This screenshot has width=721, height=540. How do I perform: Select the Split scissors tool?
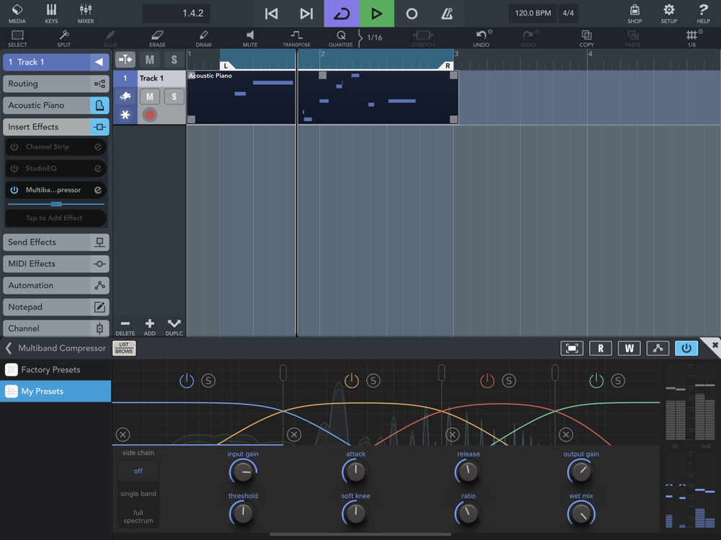(x=64, y=37)
